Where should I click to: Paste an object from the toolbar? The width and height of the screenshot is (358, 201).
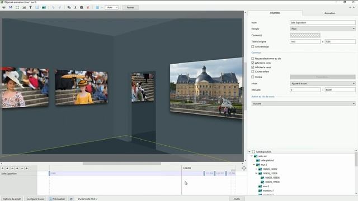pyautogui.click(x=82, y=7)
